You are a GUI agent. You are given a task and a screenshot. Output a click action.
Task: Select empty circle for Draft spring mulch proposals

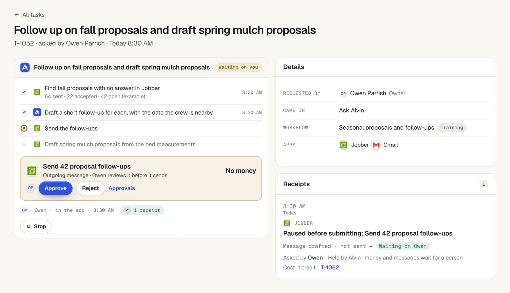tap(24, 144)
